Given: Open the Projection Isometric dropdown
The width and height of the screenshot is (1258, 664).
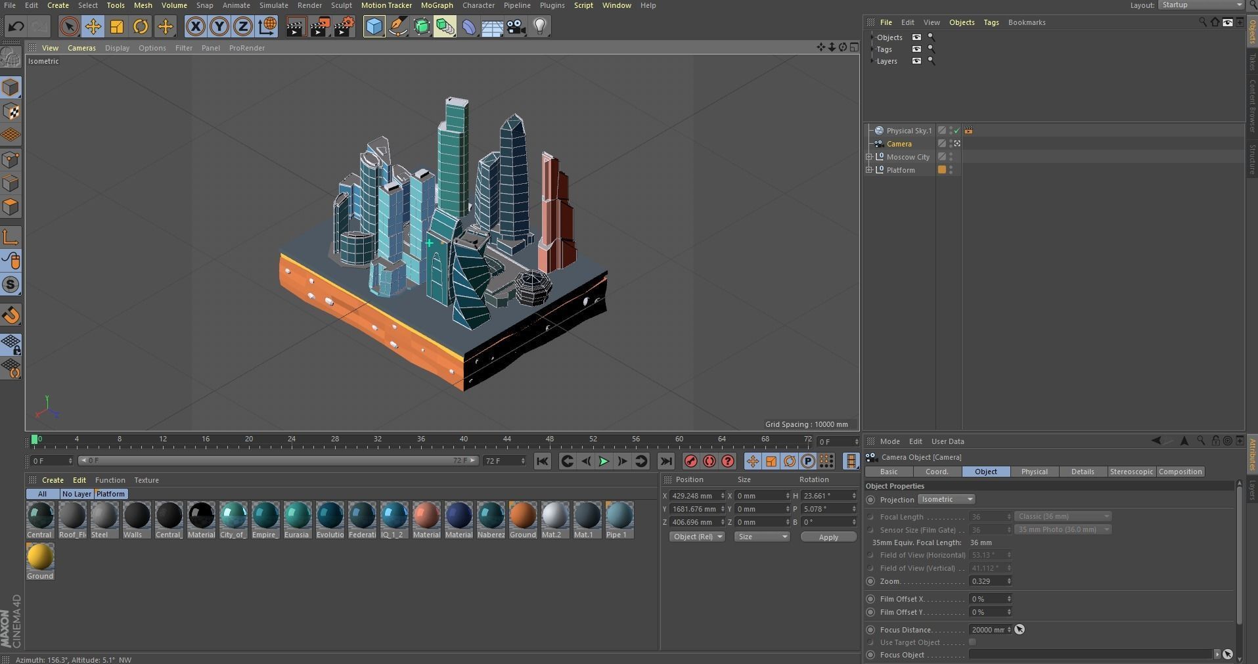Looking at the screenshot, I should point(946,500).
